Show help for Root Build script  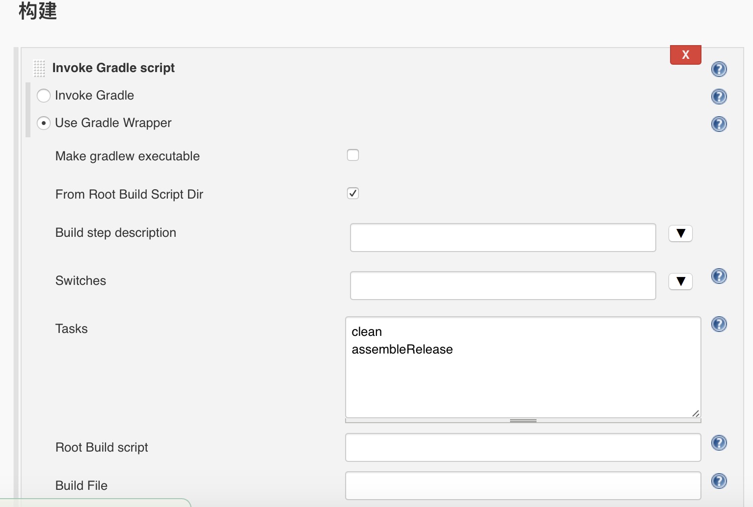tap(719, 443)
